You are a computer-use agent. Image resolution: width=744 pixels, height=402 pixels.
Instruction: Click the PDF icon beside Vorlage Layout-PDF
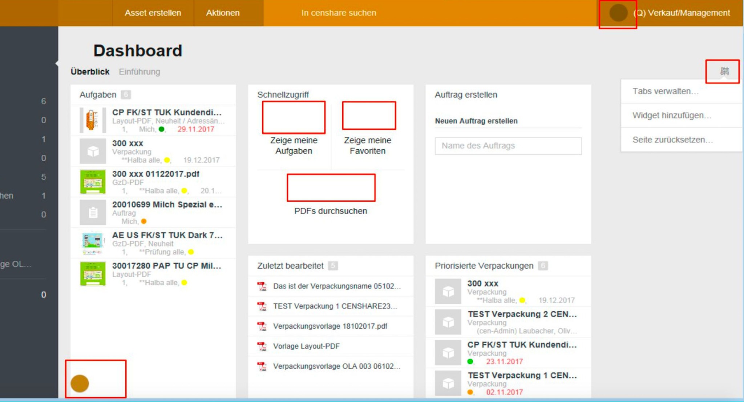(x=262, y=346)
